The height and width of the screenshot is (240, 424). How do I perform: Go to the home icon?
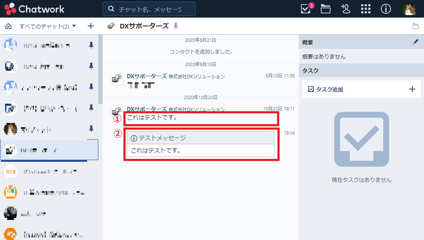[x=8, y=26]
